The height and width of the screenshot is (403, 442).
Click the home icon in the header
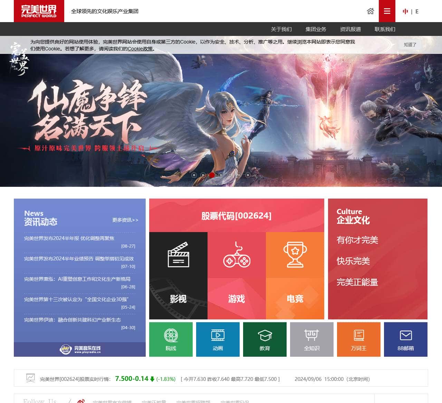click(370, 11)
